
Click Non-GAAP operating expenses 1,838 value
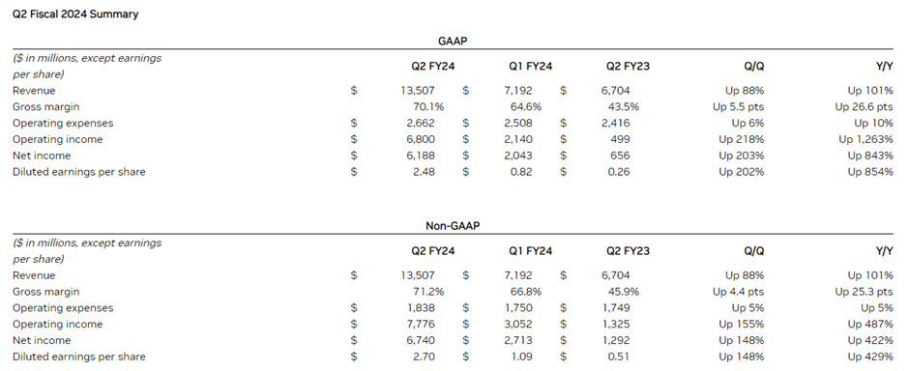[421, 308]
